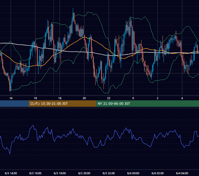Click the NY 21:00-06:00 JST session bar
Screen dimensions: 199x176
click(x=147, y=104)
